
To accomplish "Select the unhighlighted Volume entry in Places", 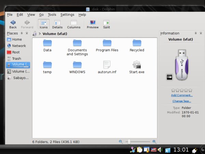I will [18, 72].
